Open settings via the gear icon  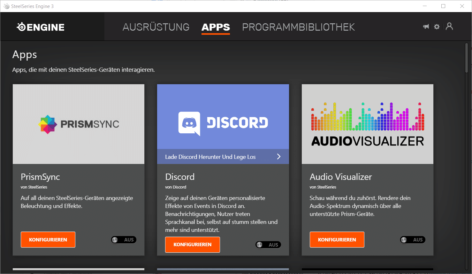click(x=437, y=26)
